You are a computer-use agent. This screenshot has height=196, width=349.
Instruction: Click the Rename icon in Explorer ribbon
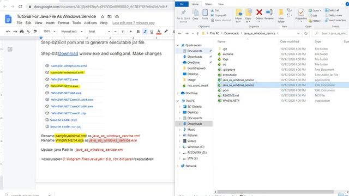tap(269, 15)
